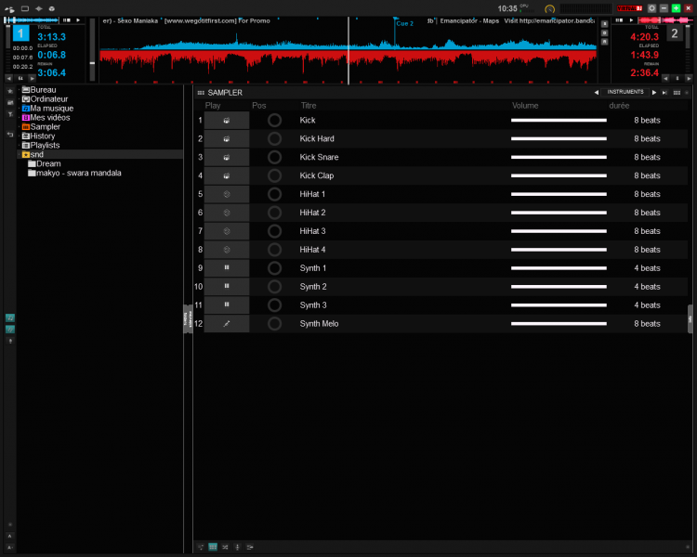This screenshot has height=557, width=697.
Task: Sort by the Pos column header
Action: (x=258, y=106)
